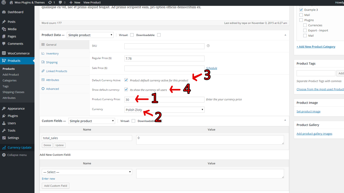Click the Appearance brush icon in sidebar
The height and width of the screenshot is (193, 344).
4,109
